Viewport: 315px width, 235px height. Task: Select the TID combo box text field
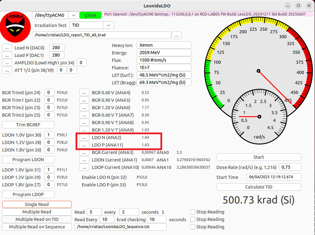(x=87, y=25)
